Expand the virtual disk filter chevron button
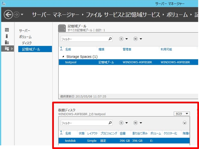The height and width of the screenshot is (149, 199). [x=184, y=123]
